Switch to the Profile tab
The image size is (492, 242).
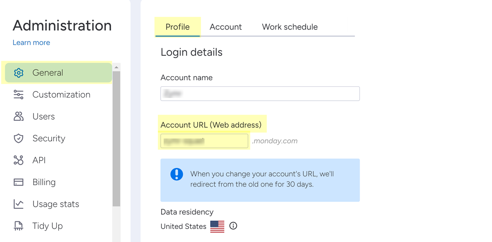click(x=178, y=27)
